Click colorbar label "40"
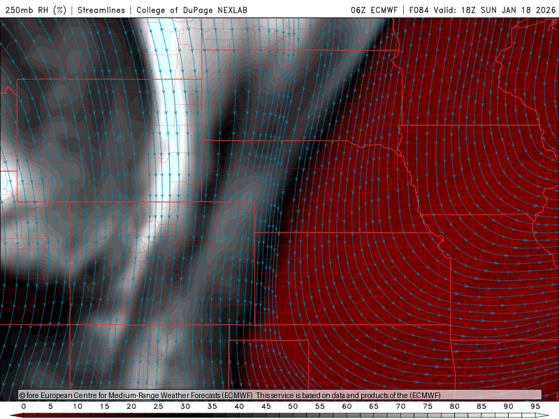This screenshot has height=419, width=559. (x=239, y=406)
